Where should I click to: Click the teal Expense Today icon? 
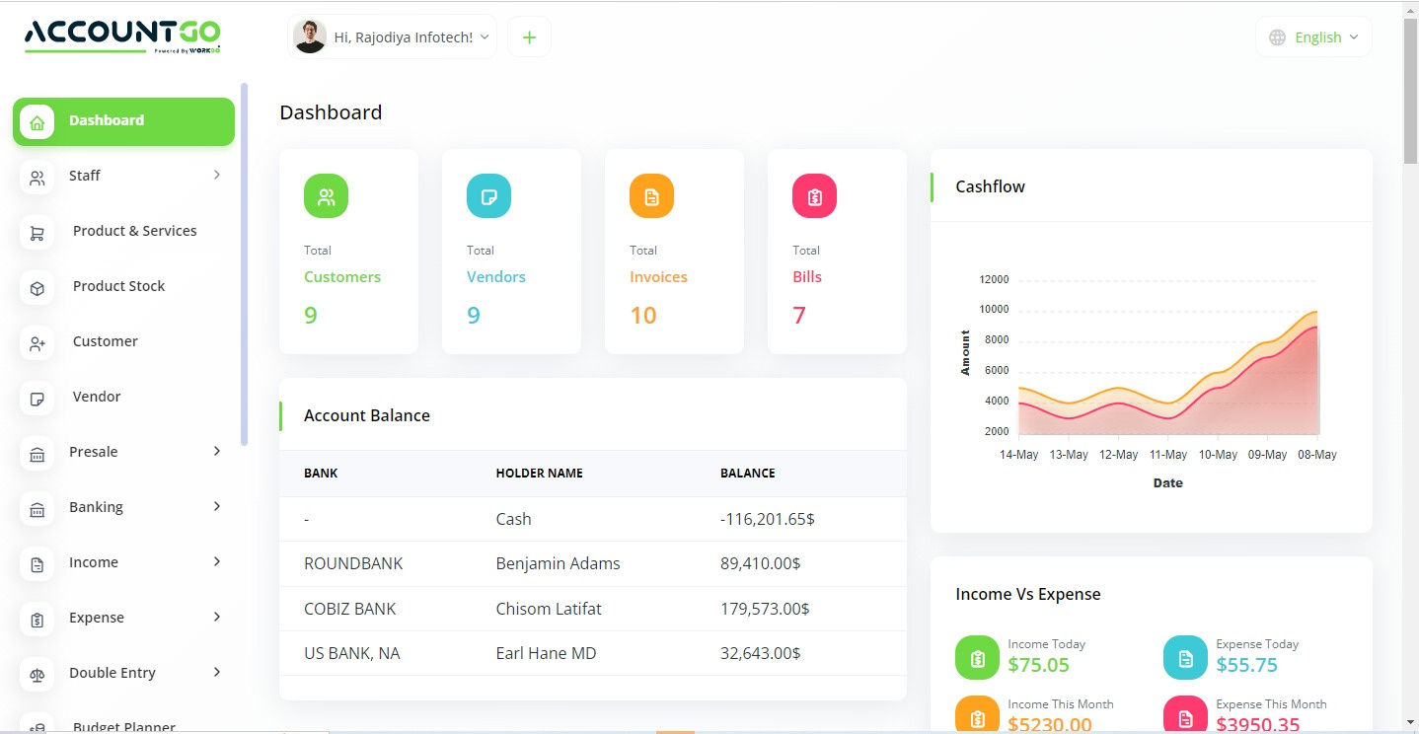point(1185,657)
